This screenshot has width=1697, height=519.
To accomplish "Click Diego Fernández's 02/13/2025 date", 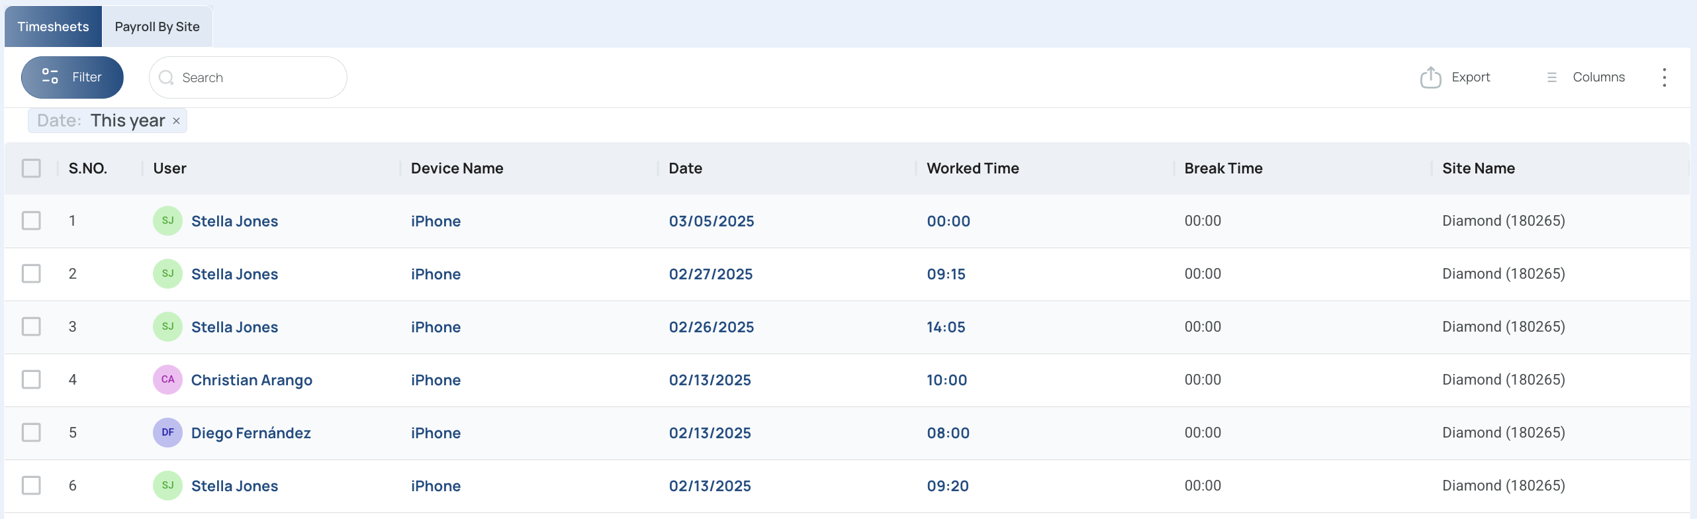I will coord(710,433).
